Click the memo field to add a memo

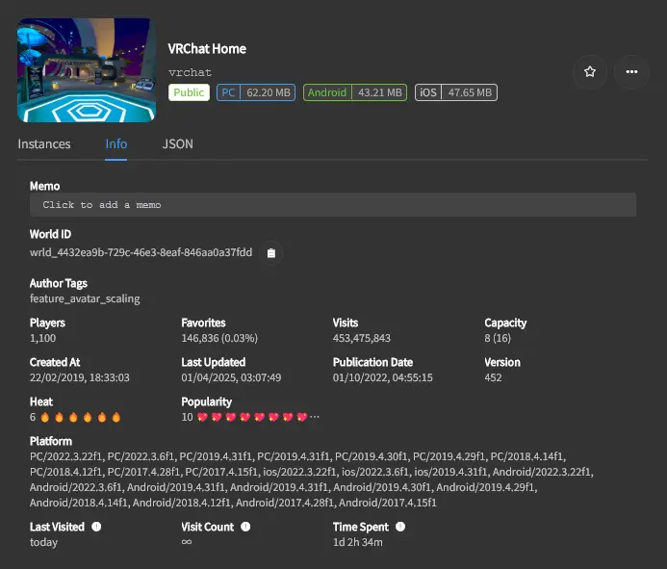[333, 205]
